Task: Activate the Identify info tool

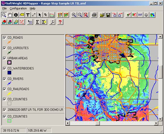Action: (x=16, y=15)
